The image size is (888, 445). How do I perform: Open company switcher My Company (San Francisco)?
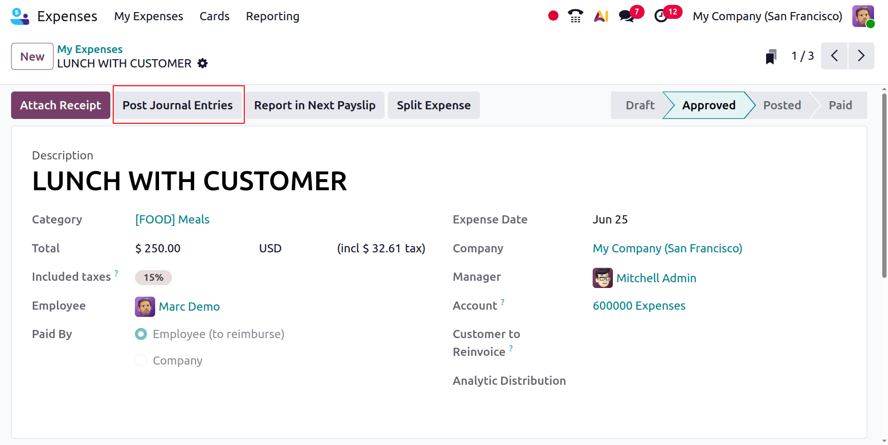(x=768, y=16)
